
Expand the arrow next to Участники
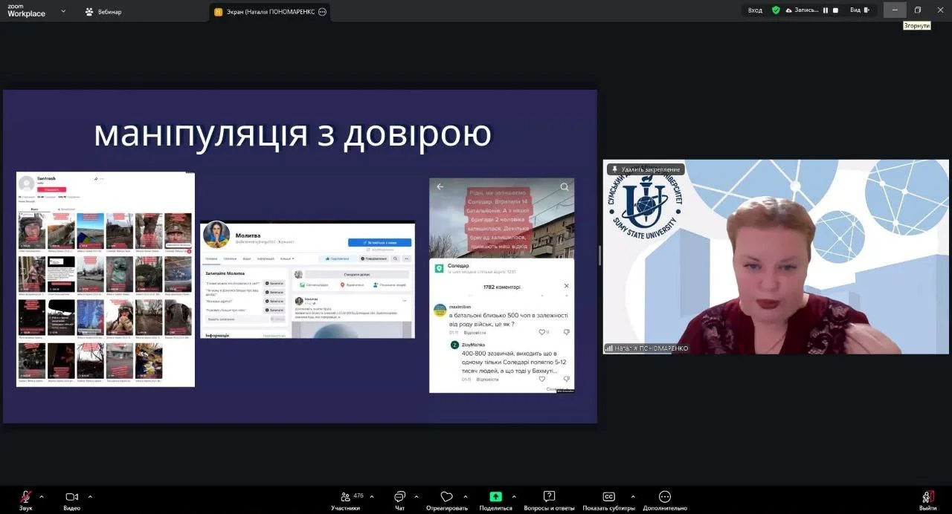tap(372, 496)
